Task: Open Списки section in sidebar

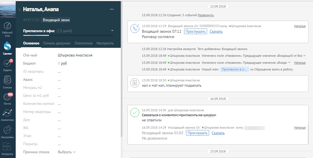Action: [8, 82]
